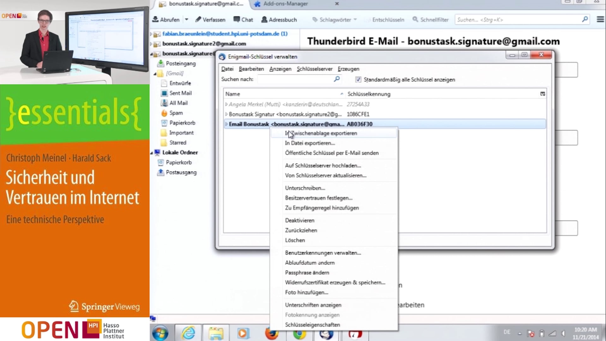Select the Bonustask Signatur key row
The image size is (606, 341).
[385, 114]
